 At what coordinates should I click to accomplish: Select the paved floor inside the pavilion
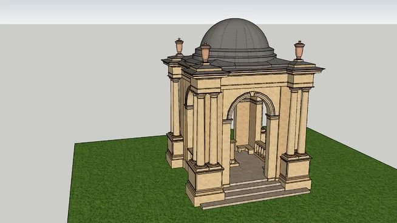click(247, 167)
